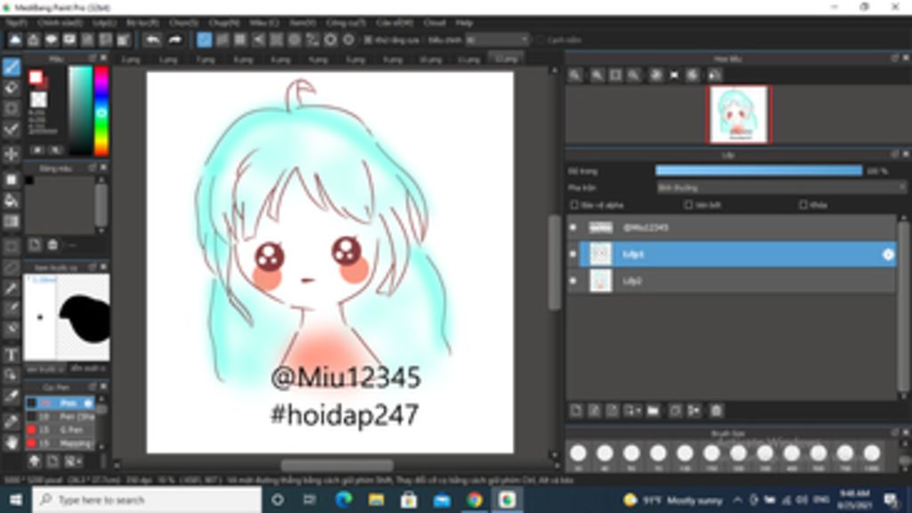Screen dimensions: 912x513
Task: Open the Chỉnh sửa (Edit) menu
Action: tap(60, 22)
